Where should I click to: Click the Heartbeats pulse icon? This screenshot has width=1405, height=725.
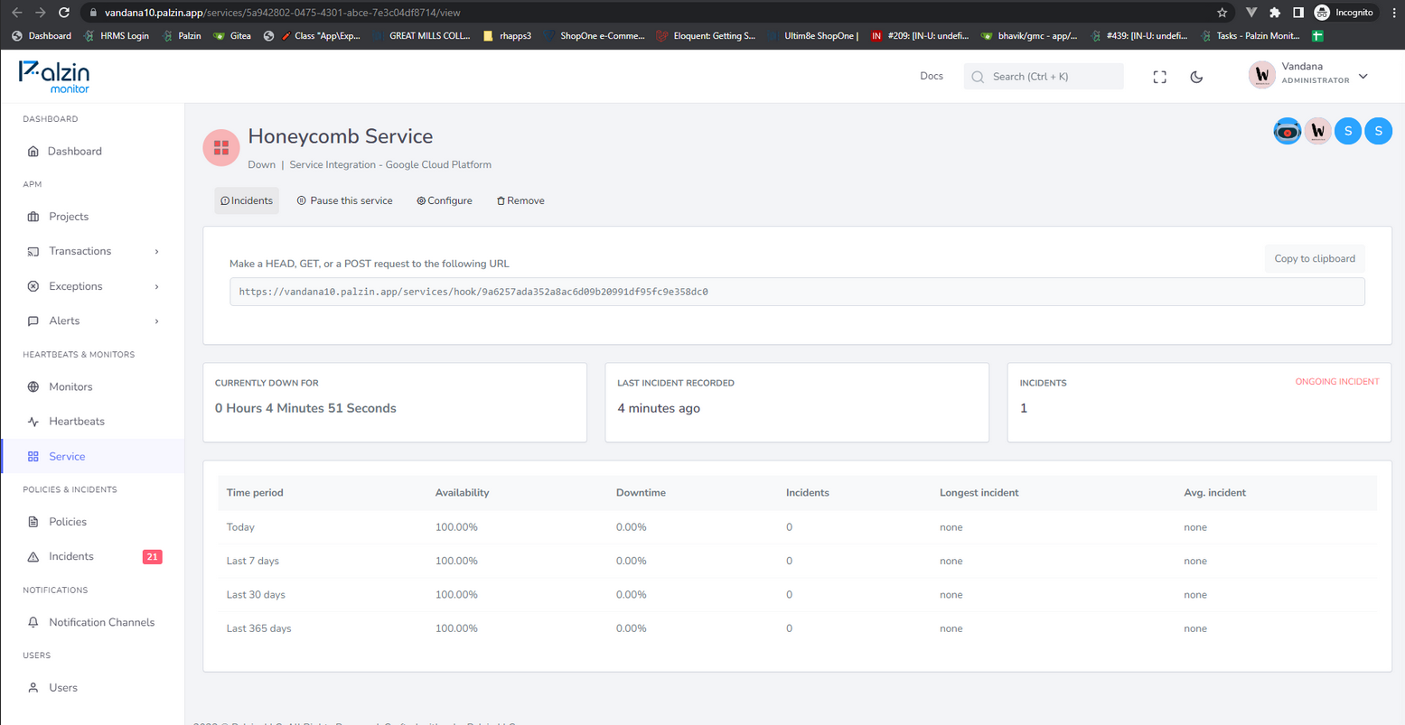[33, 422]
